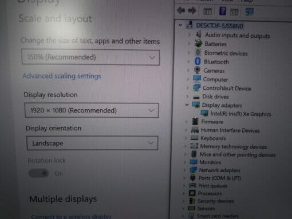Select the ControlVault Device label

(x=227, y=88)
